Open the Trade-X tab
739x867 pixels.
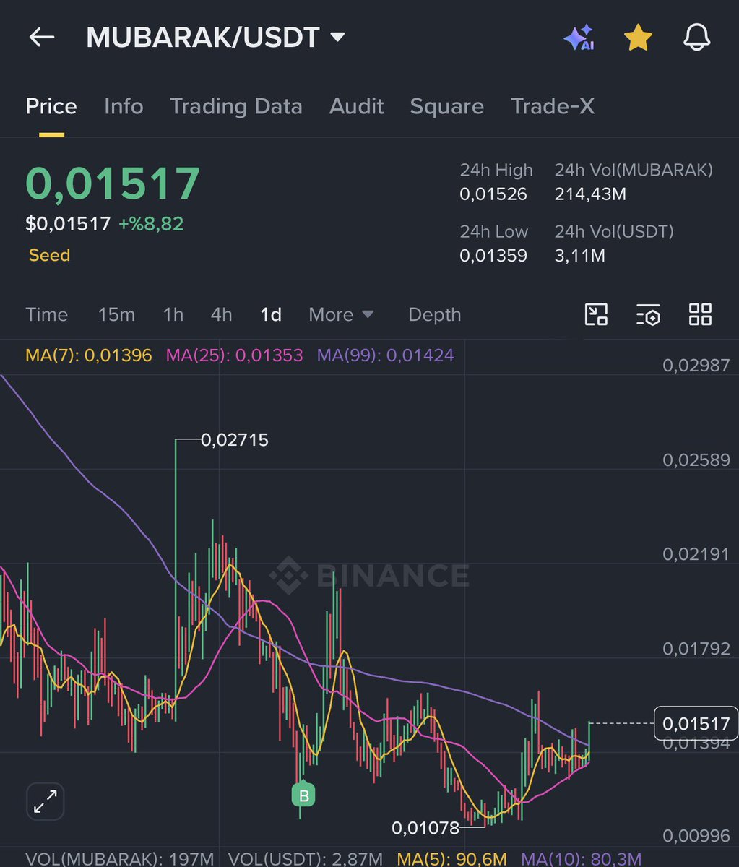(x=553, y=107)
